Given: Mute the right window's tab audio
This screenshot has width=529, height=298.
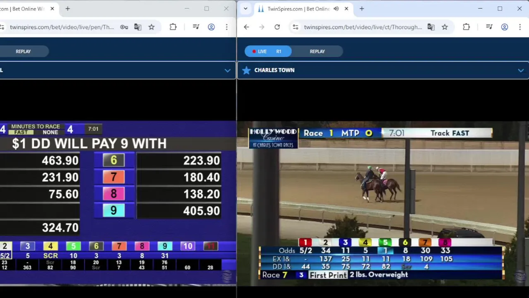Looking at the screenshot, I should [x=336, y=9].
